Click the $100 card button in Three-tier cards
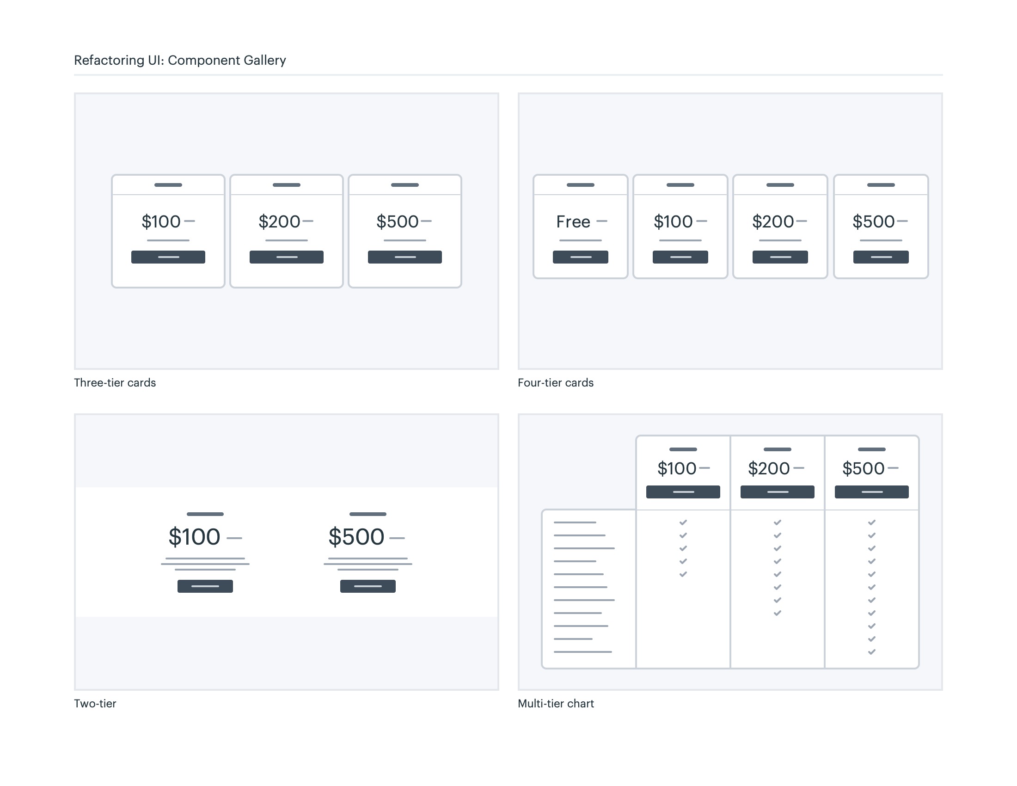1017x786 pixels. pos(168,257)
